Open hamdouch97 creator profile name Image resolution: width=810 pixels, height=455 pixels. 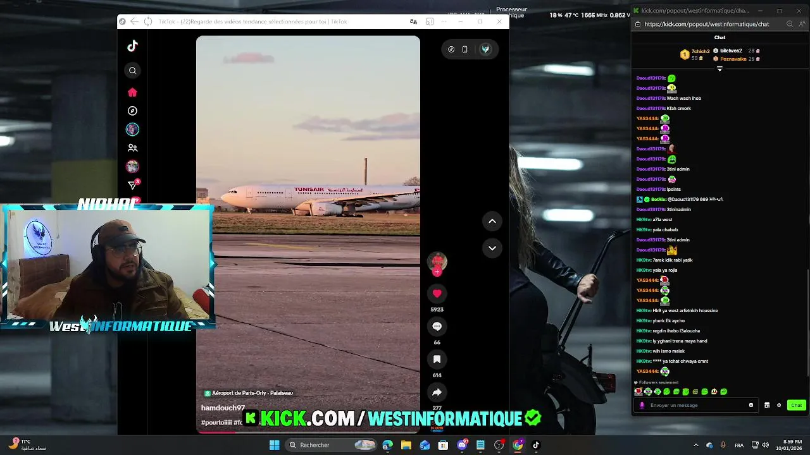coord(223,408)
